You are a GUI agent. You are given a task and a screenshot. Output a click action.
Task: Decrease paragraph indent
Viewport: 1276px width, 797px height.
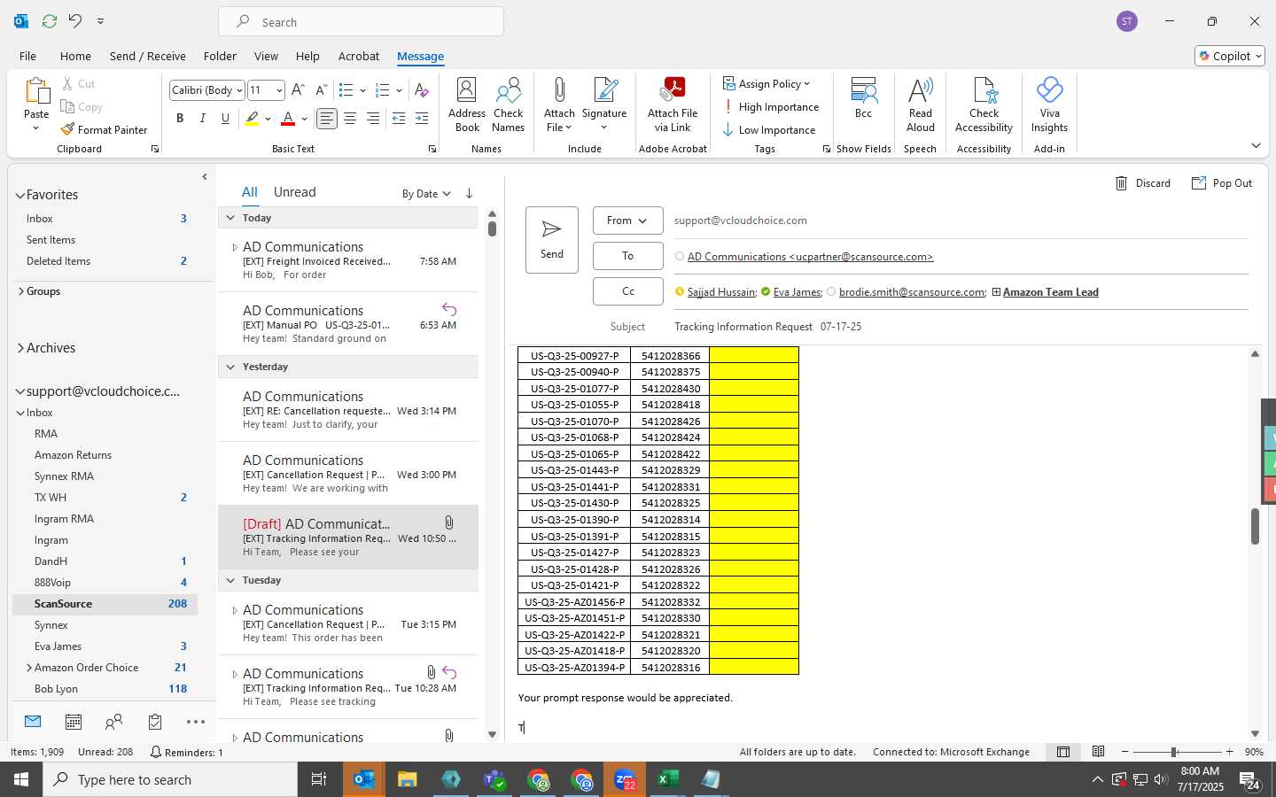point(399,118)
